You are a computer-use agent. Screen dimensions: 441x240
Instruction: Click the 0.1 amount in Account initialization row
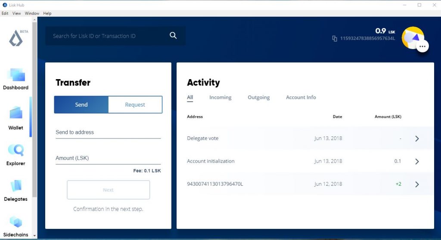(x=398, y=161)
